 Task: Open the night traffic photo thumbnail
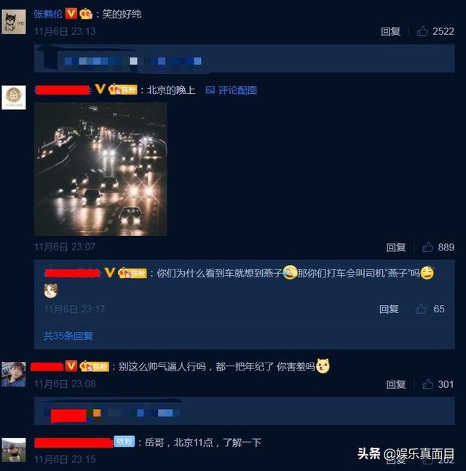coord(100,169)
